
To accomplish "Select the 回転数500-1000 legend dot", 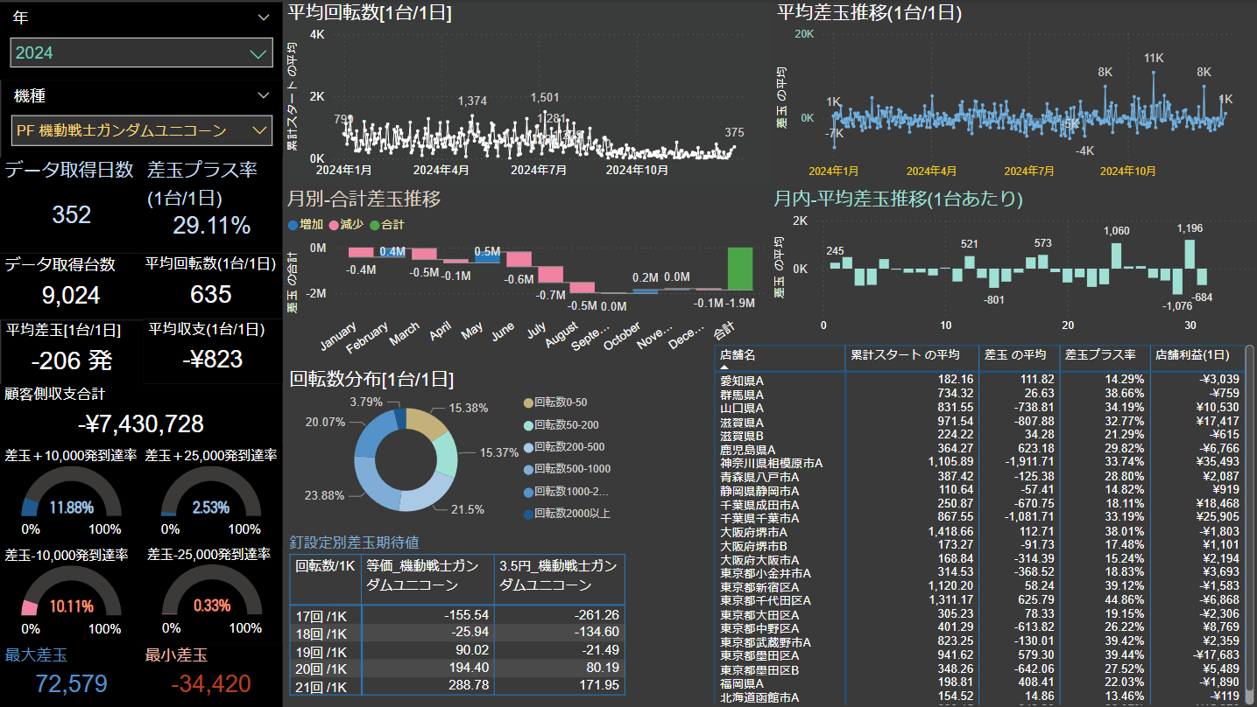I will pos(527,469).
